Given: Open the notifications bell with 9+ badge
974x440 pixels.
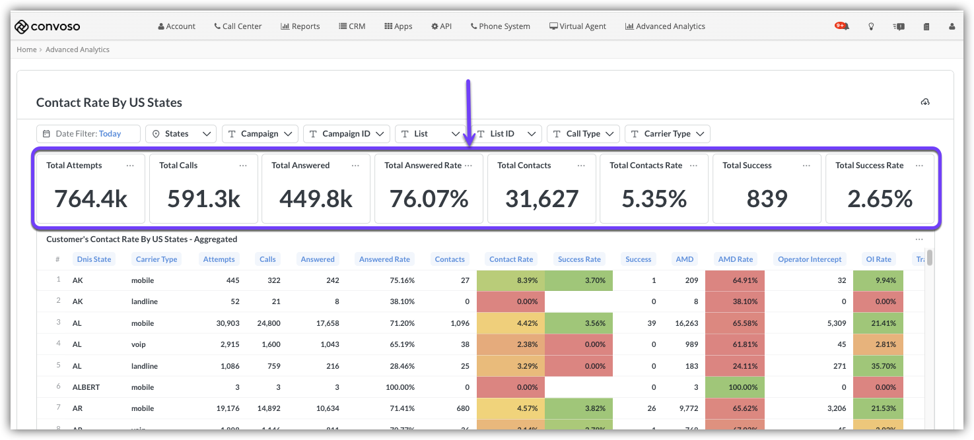Looking at the screenshot, I should pyautogui.click(x=842, y=26).
